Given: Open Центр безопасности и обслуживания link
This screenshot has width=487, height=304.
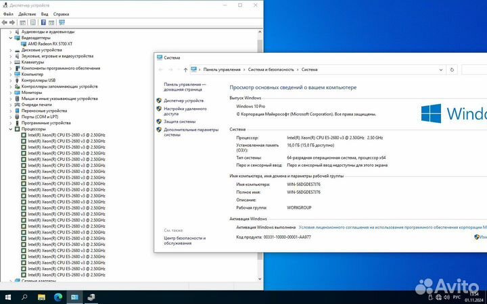Looking at the screenshot, I should 185,240.
